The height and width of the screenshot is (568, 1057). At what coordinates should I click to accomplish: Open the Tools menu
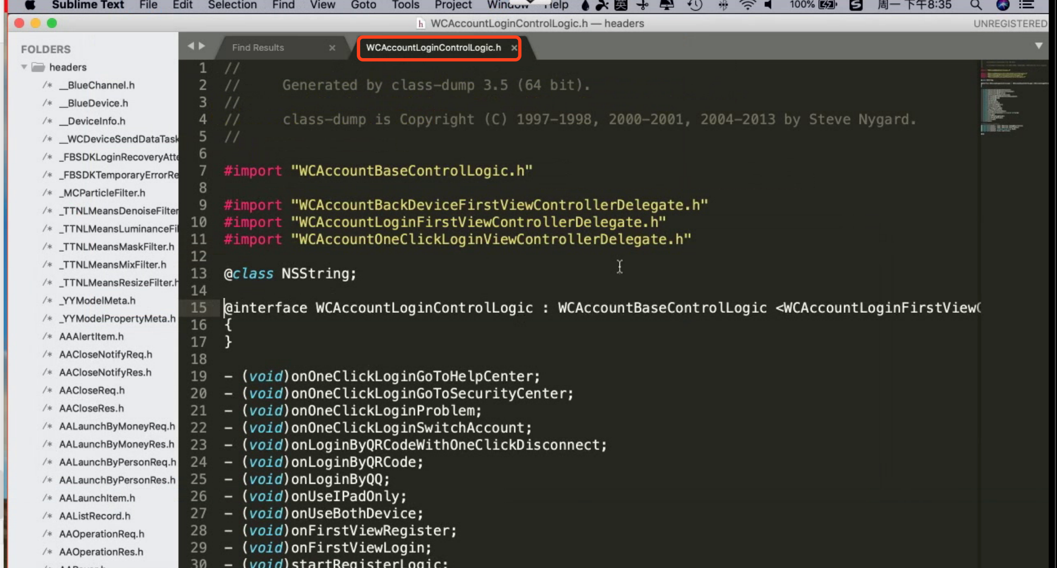(406, 5)
